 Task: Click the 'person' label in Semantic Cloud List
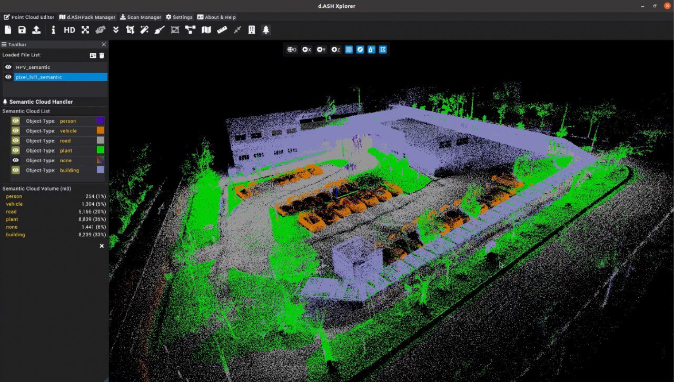pos(68,121)
